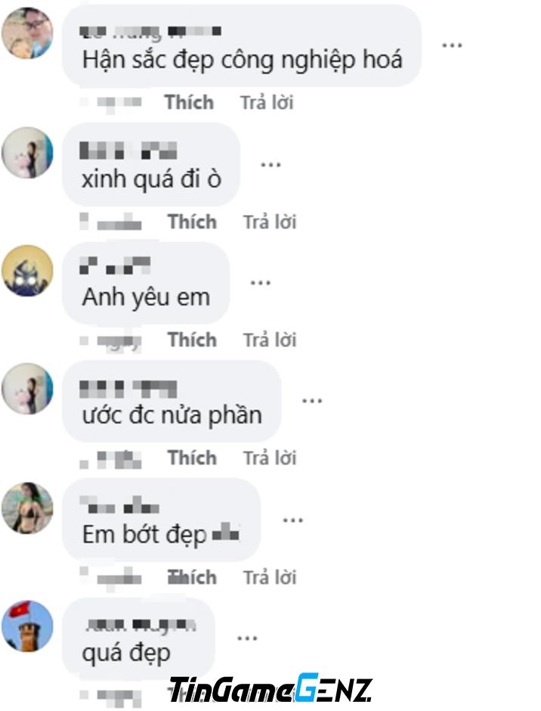
Task: Like the 'Hận sắc đẹp công nghiệp hoá' comment
Action: click(189, 102)
